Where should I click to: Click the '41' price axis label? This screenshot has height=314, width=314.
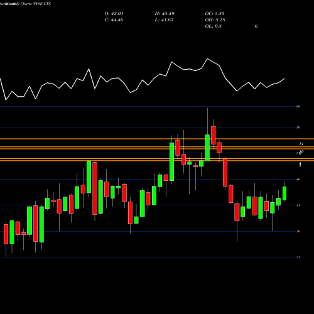click(x=298, y=205)
